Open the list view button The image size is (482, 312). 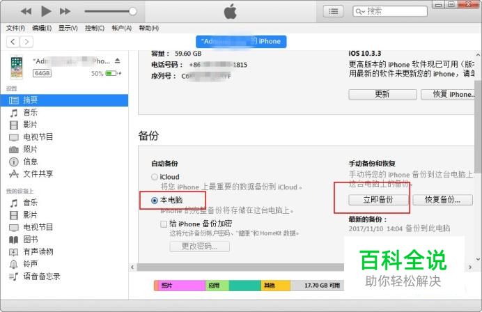pos(333,11)
